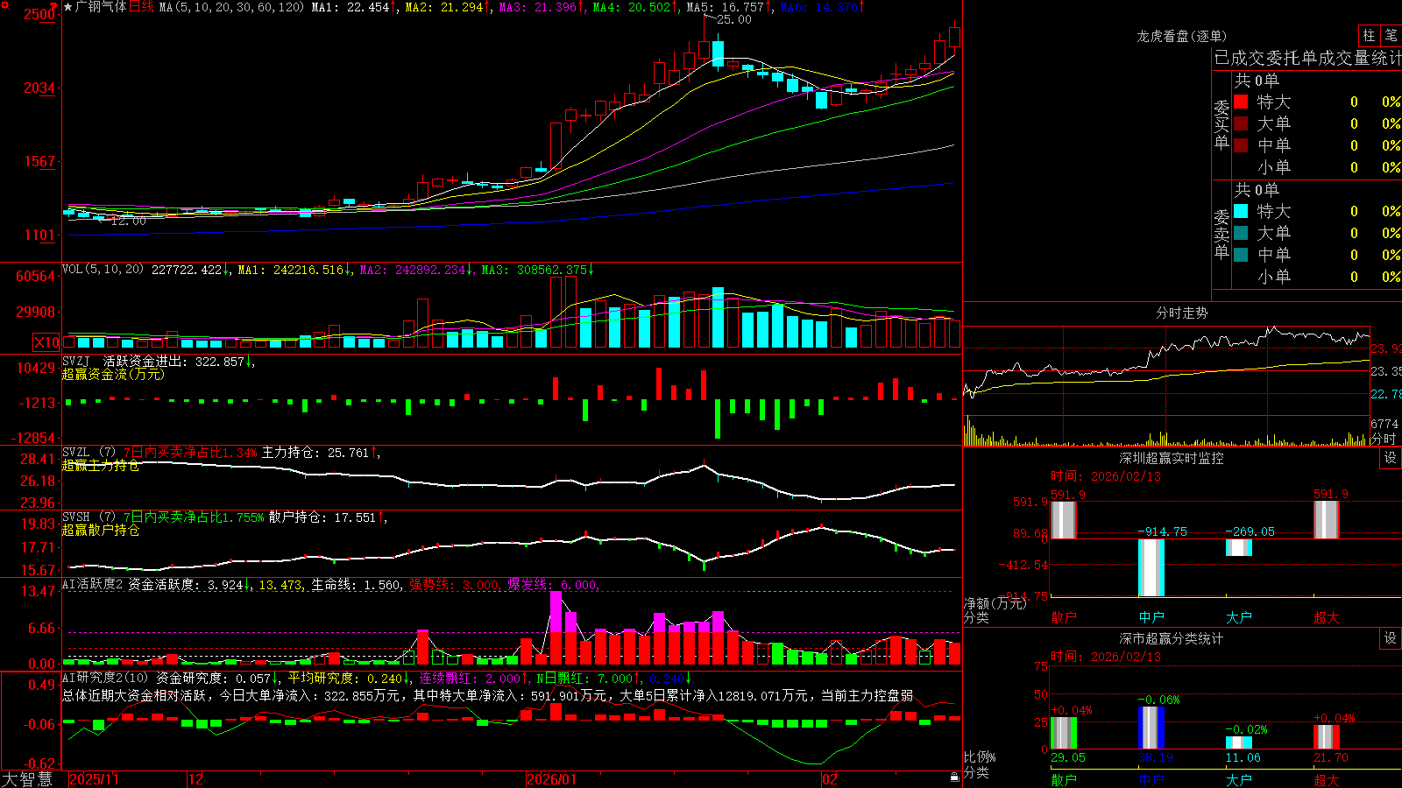Open 设 settings for 深市超赢分类统计 panel
Screen dimensions: 1402x788
point(1391,638)
